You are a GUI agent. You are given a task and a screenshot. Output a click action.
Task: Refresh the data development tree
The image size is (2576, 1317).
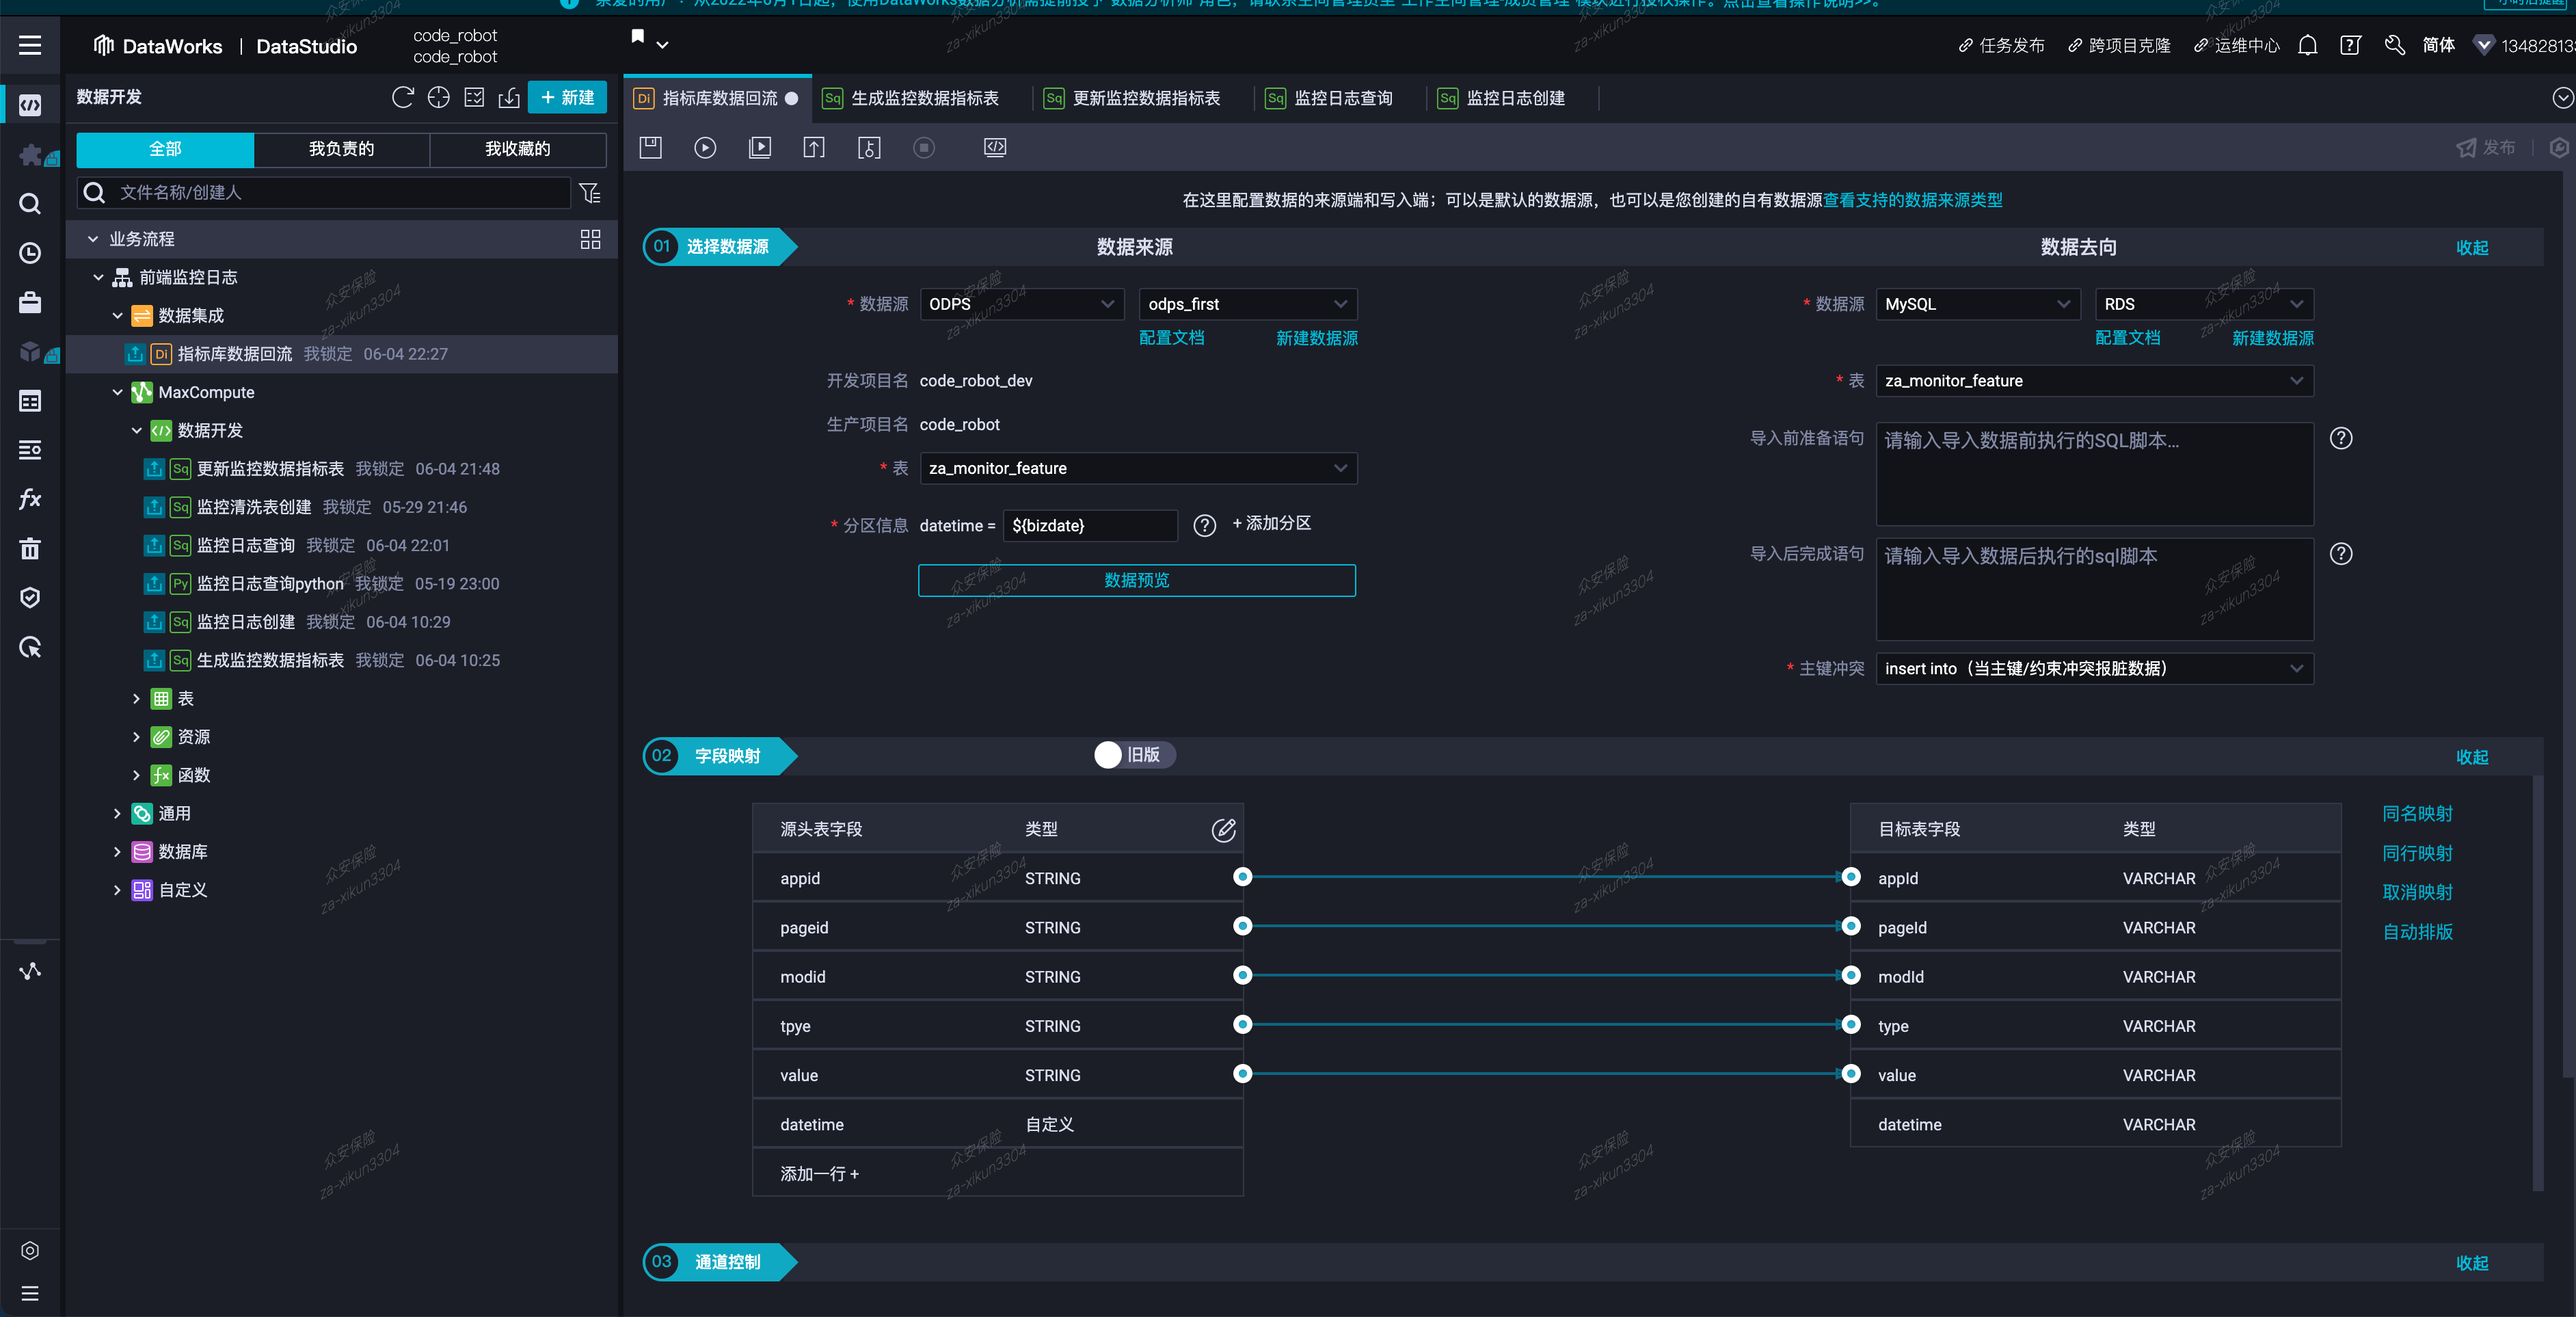click(402, 97)
